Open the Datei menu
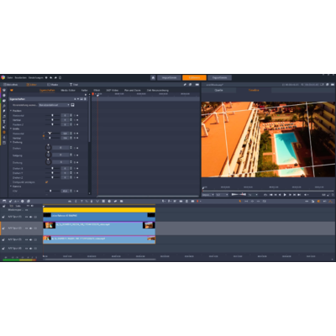The width and height of the screenshot is (336, 336). [x=10, y=77]
